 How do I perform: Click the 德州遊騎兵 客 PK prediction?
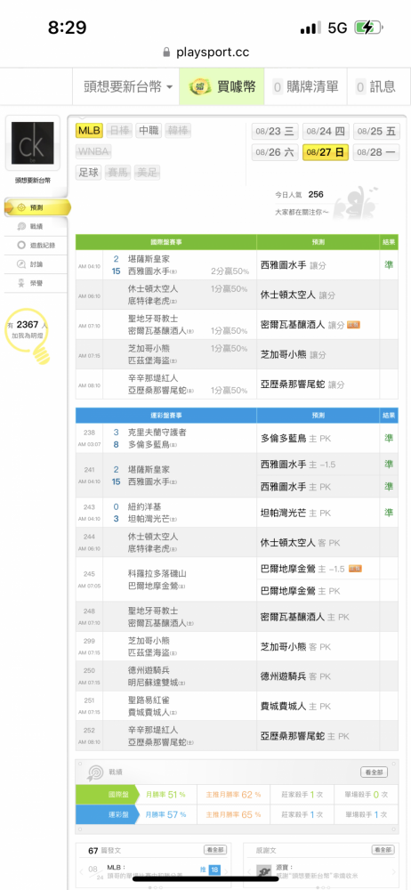point(295,676)
